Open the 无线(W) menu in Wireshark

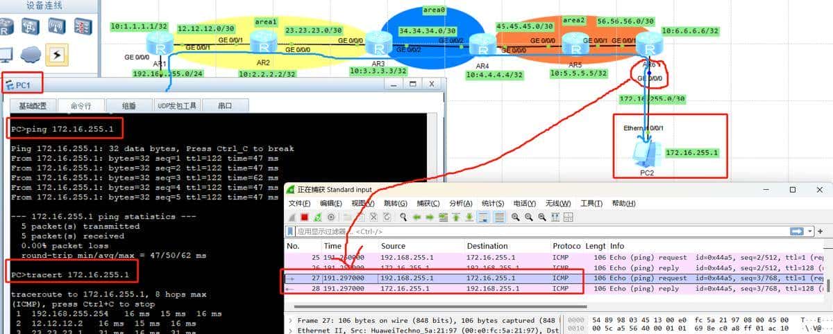557,203
